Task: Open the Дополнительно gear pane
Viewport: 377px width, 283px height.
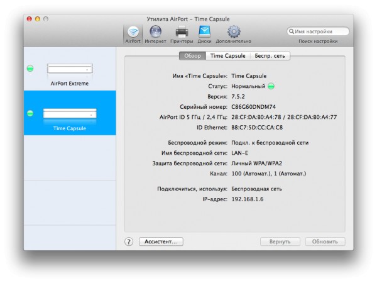Action: (234, 35)
